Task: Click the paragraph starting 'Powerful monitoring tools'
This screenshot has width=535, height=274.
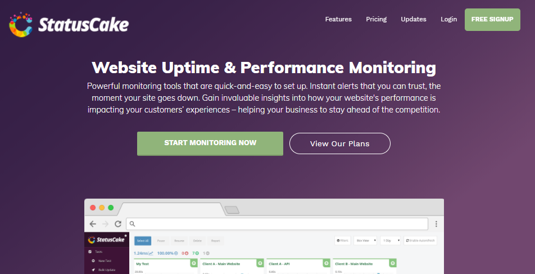Action: click(x=264, y=98)
